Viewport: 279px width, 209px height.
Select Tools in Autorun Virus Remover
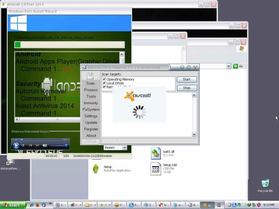click(91, 96)
